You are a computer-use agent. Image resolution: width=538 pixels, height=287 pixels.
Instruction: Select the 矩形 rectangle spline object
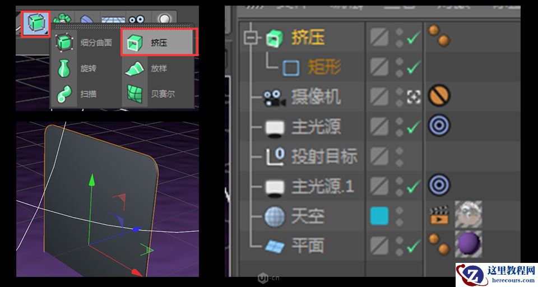(324, 67)
